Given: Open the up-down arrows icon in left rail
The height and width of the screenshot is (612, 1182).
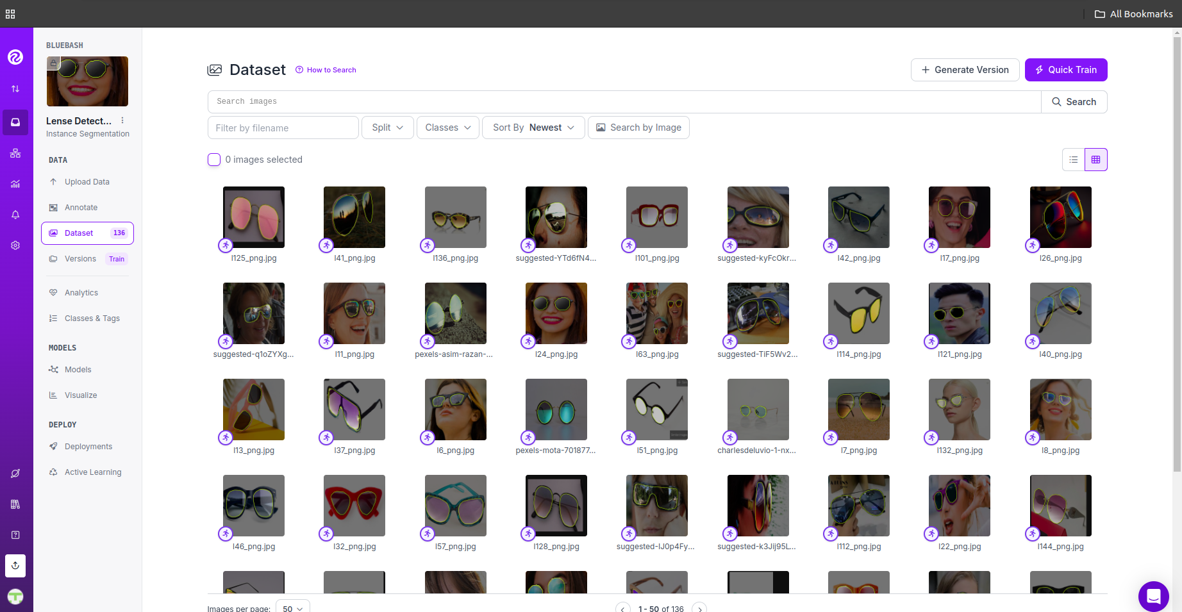Looking at the screenshot, I should [x=15, y=88].
